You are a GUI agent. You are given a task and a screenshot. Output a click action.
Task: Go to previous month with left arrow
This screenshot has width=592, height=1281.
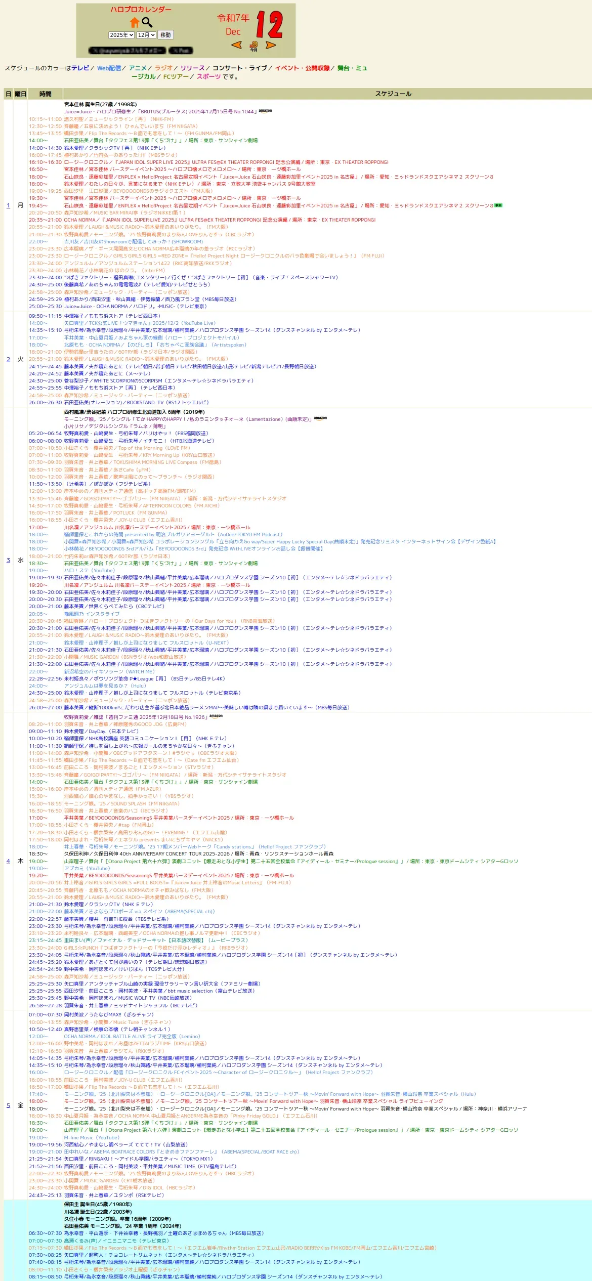pos(236,45)
